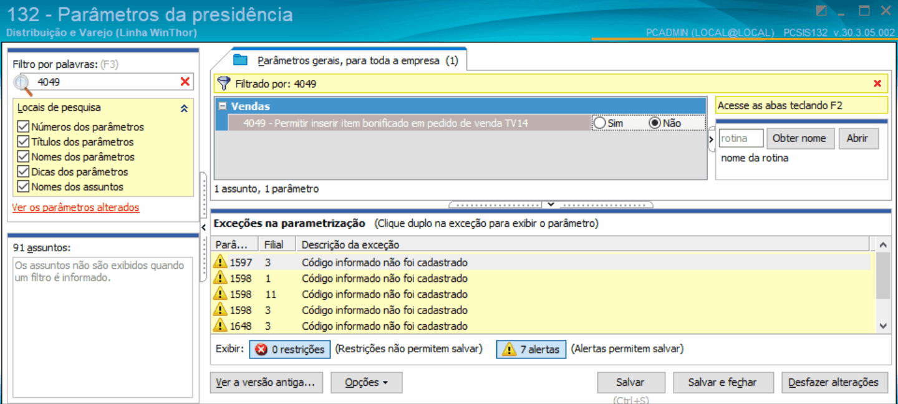This screenshot has width=898, height=404.
Task: Click the '1 assunto, 1 parâmetro' status text
Action: (x=266, y=189)
